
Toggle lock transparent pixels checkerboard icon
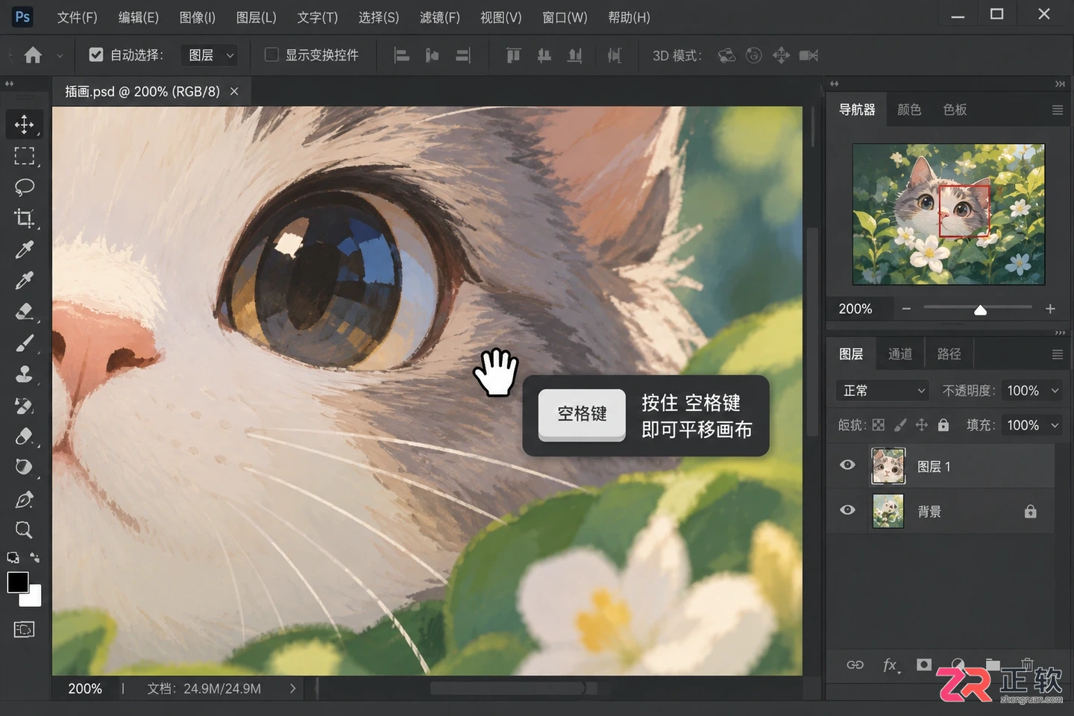coord(879,425)
